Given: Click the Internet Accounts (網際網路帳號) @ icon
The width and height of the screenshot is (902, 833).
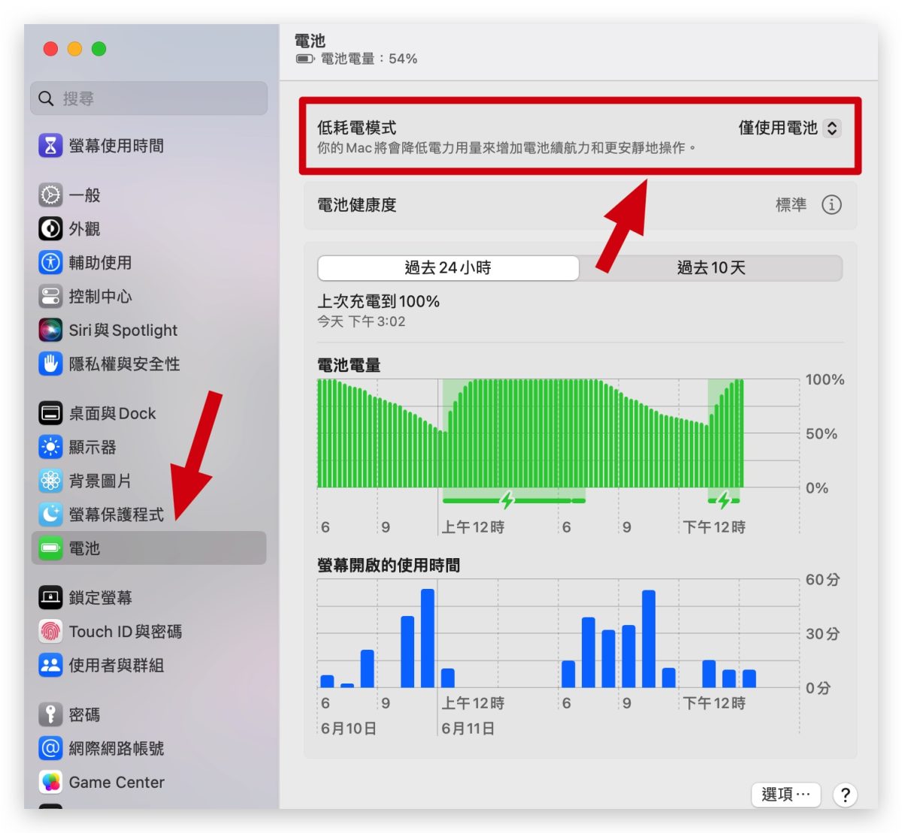Looking at the screenshot, I should [50, 748].
